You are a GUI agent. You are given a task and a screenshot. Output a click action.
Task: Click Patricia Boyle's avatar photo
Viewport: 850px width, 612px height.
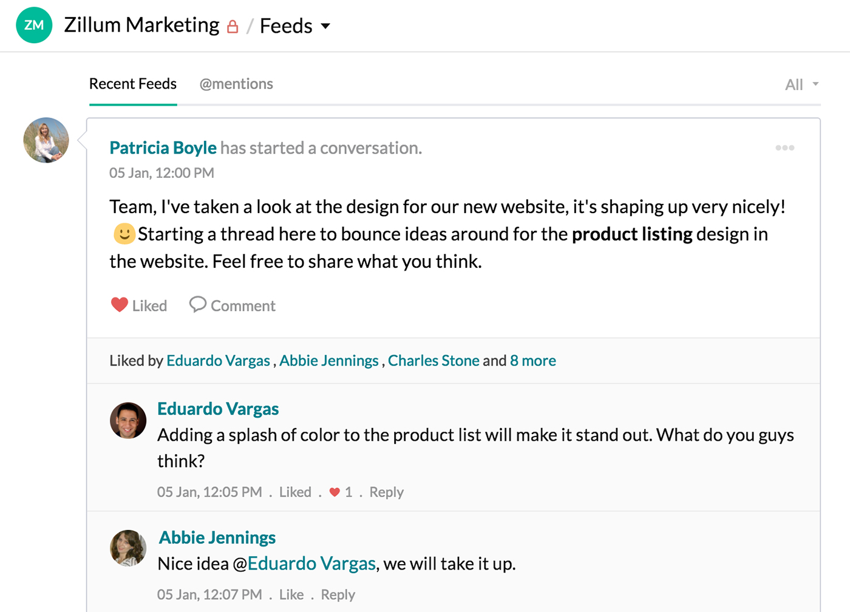pyautogui.click(x=46, y=140)
